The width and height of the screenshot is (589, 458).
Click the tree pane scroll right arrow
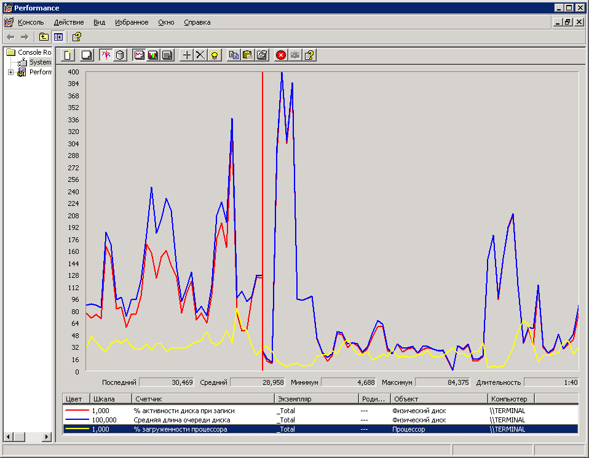pos(47,436)
